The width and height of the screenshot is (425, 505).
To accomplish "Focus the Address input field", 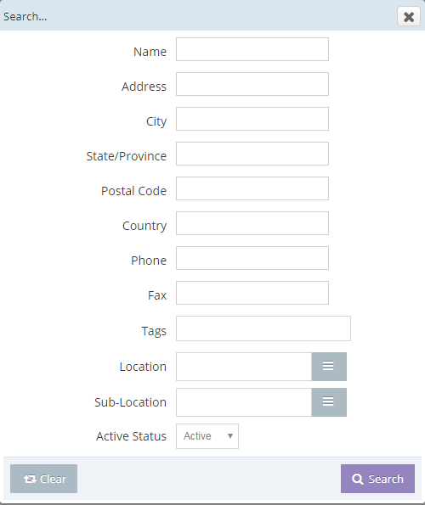I will pos(252,84).
